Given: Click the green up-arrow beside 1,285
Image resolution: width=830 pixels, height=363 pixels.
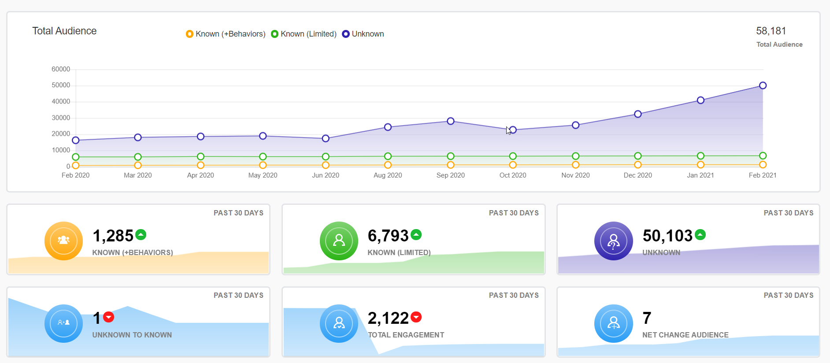Looking at the screenshot, I should click(x=141, y=235).
